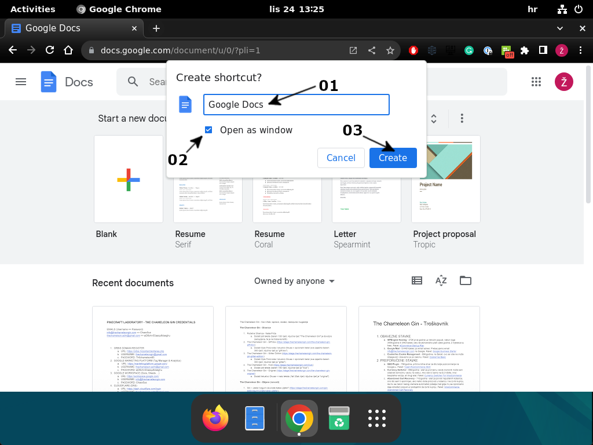593x445 pixels.
Task: Open the Google account avatar in Docs
Action: pyautogui.click(x=563, y=82)
